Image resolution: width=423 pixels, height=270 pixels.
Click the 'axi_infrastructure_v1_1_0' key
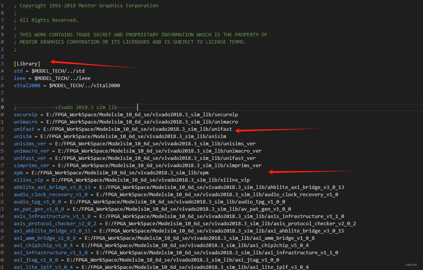[51, 253]
